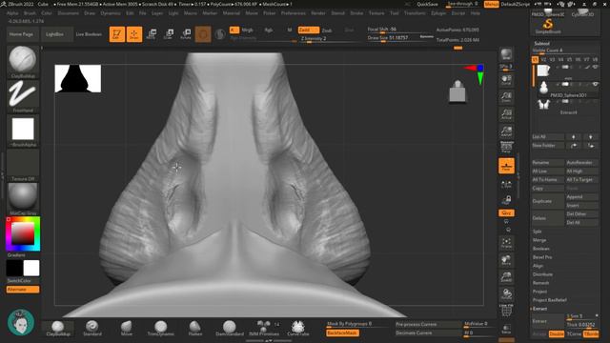Screen dimensions: 610x343
Task: Pick the CurveTube brush
Action: click(298, 328)
